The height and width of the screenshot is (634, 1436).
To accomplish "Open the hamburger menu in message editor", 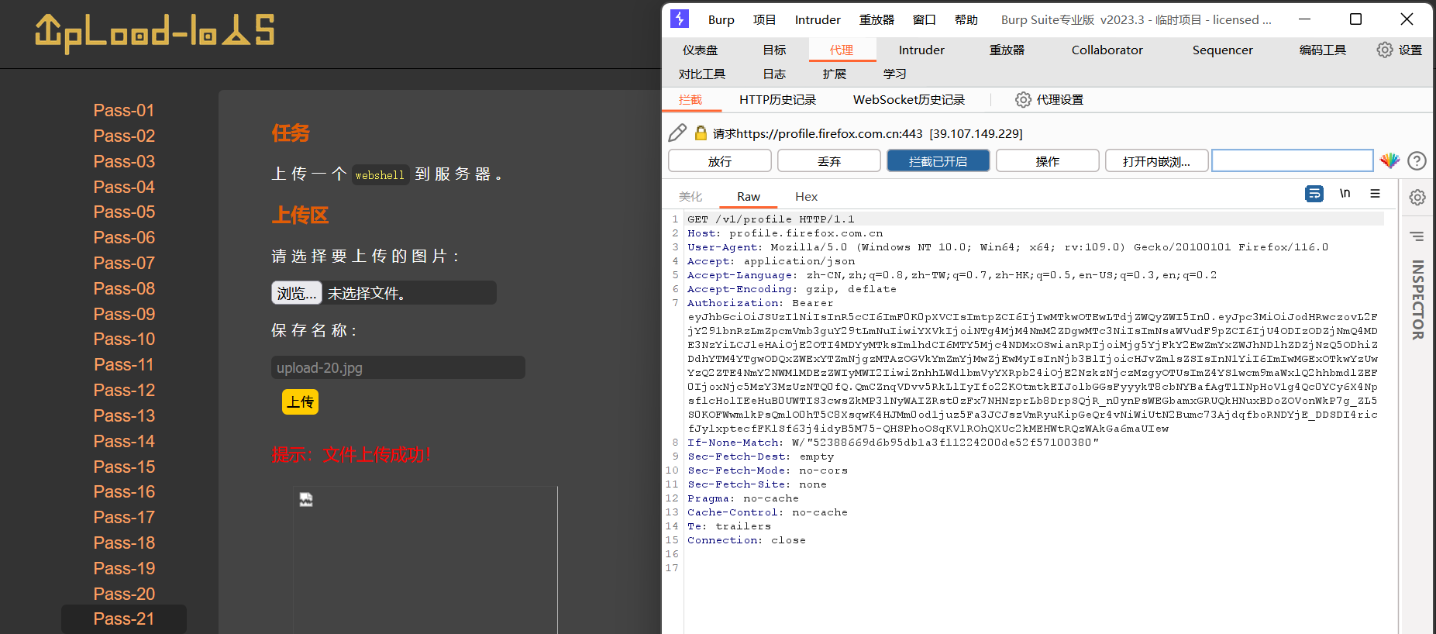I will (x=1375, y=194).
